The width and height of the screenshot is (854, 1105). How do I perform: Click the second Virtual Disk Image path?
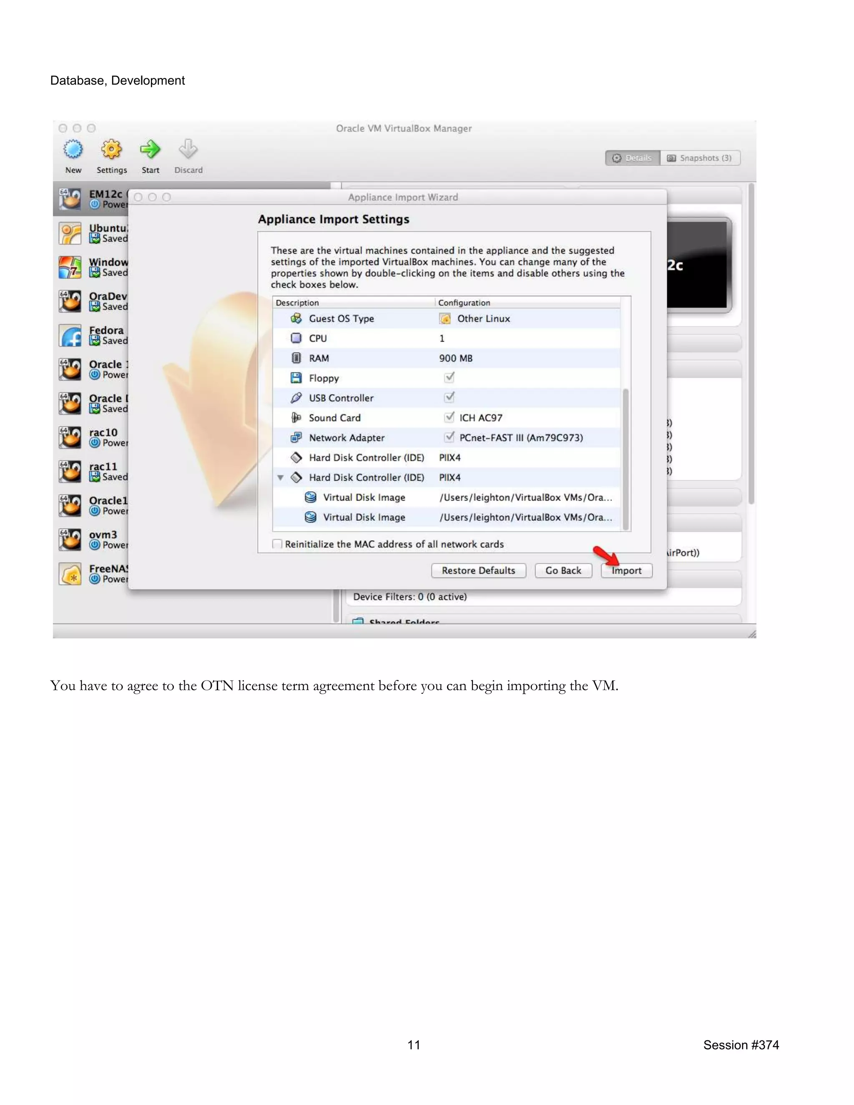coord(526,517)
